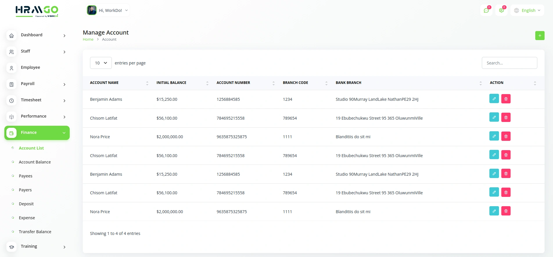This screenshot has width=553, height=257.
Task: Open the Hi, WorkDo! user menu
Action: point(108,10)
